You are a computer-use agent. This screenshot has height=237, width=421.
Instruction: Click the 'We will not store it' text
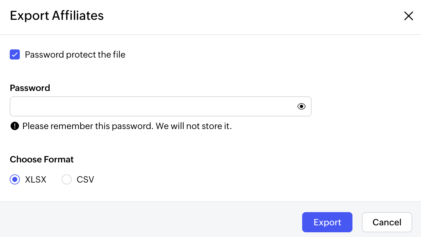[194, 126]
